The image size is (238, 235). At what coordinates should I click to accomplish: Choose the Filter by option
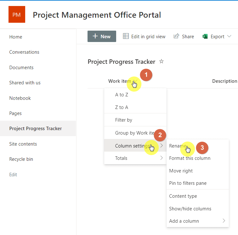[x=135, y=120]
